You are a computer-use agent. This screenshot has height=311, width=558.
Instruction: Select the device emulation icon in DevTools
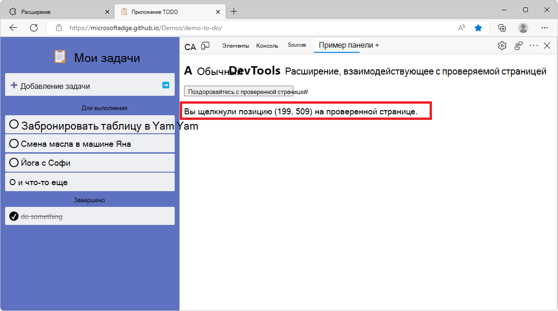point(205,46)
